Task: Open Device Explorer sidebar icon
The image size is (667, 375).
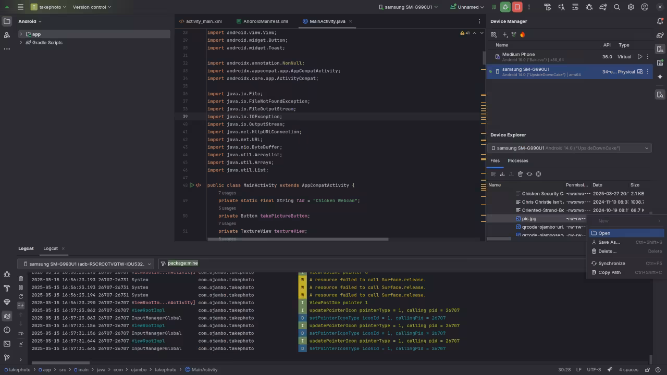Action: coord(660,95)
